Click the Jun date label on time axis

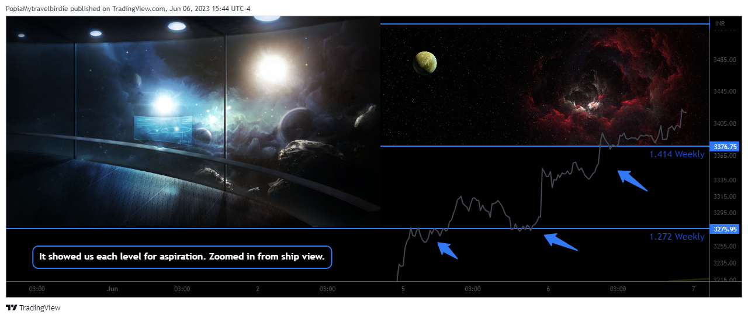(x=113, y=289)
